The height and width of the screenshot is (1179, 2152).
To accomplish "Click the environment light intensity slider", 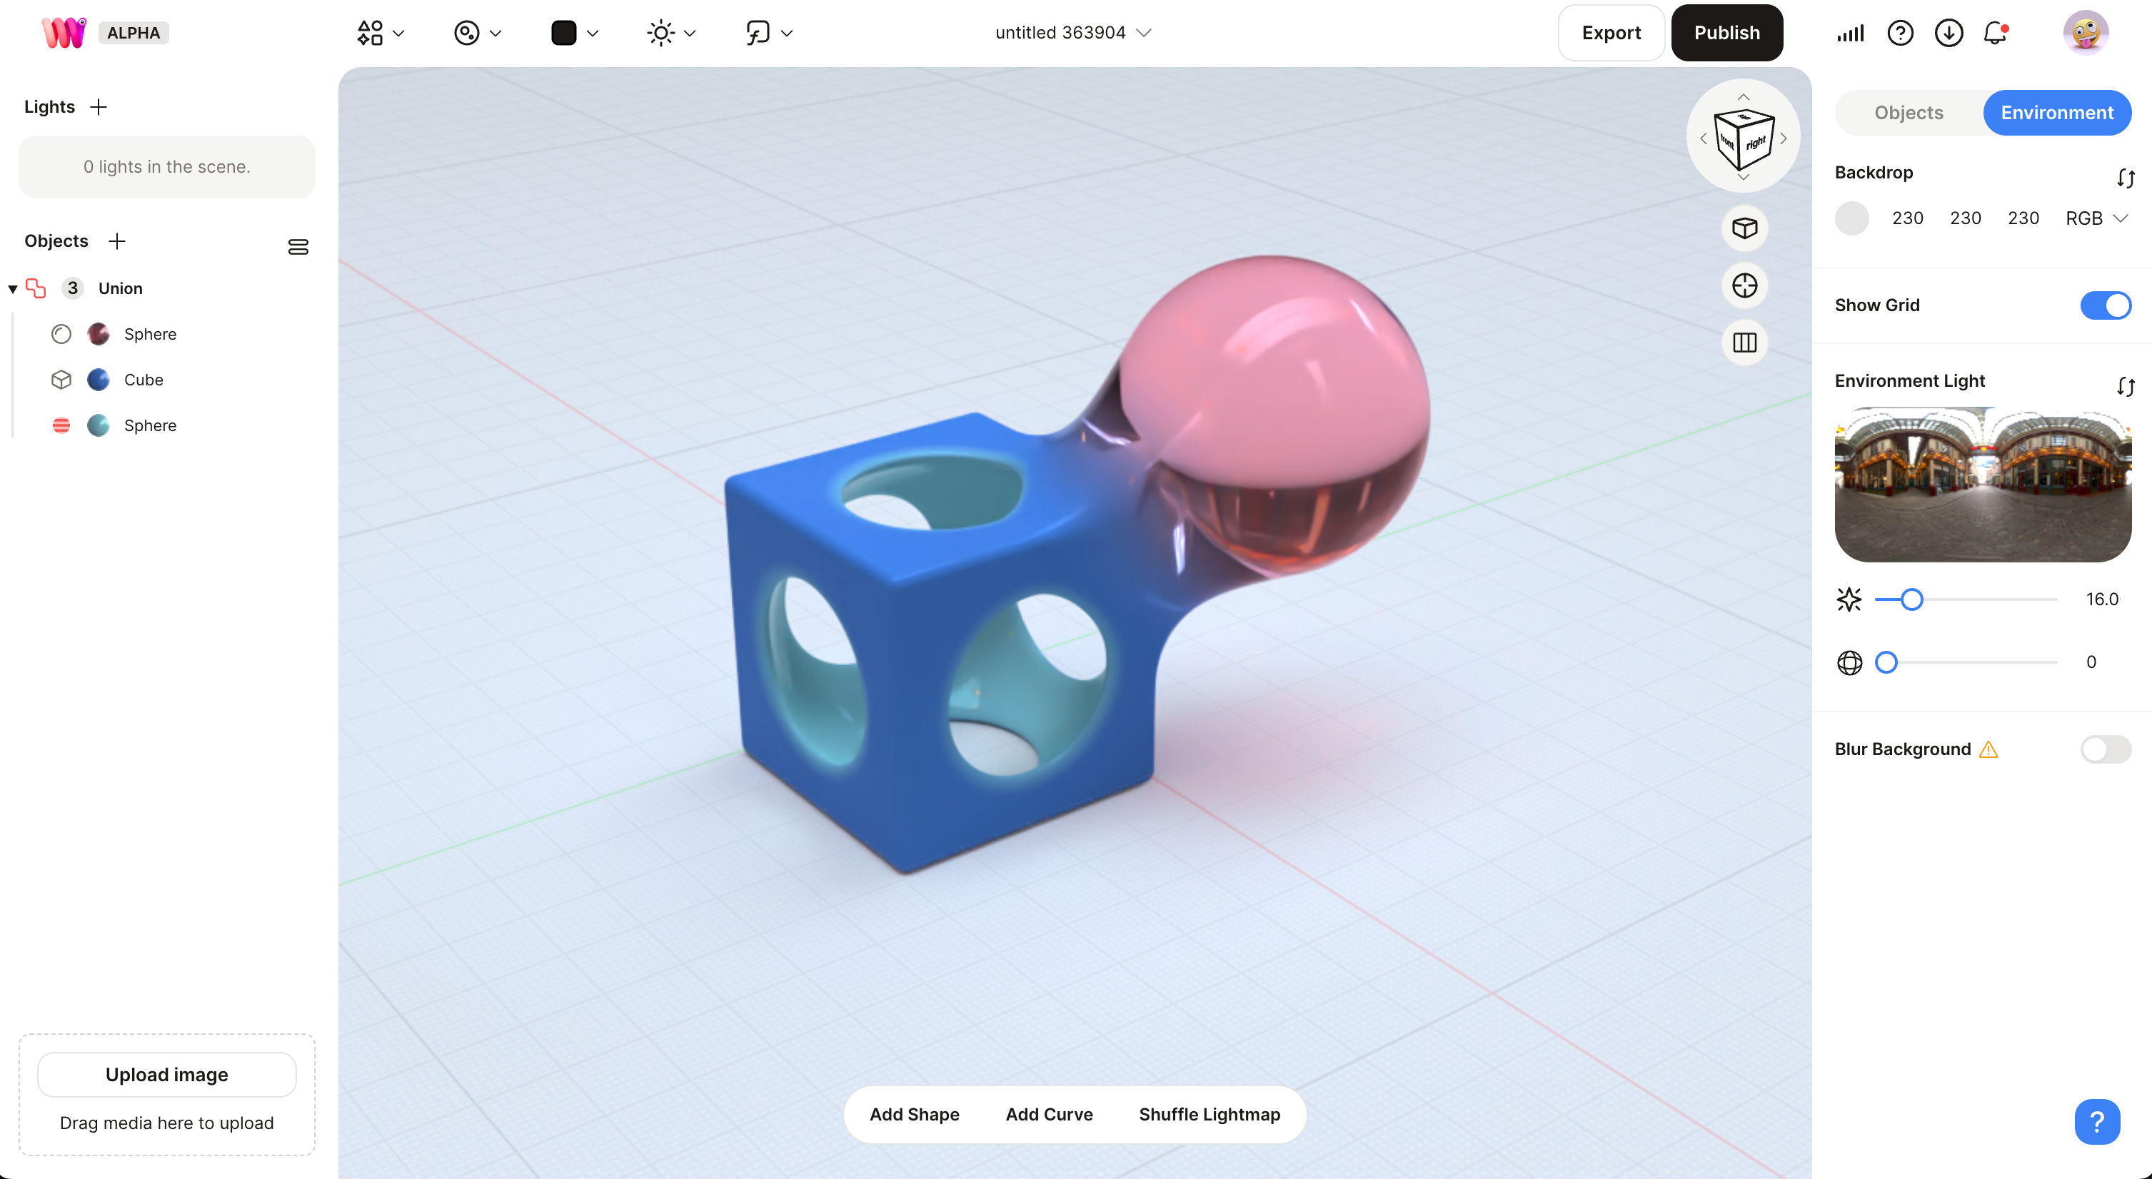I will [x=1965, y=599].
